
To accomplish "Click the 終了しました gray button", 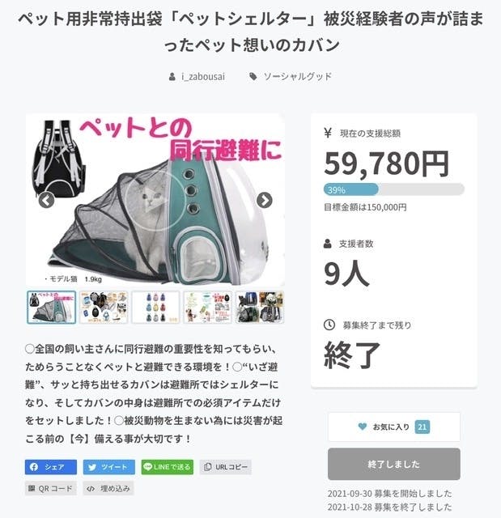I will 394,464.
